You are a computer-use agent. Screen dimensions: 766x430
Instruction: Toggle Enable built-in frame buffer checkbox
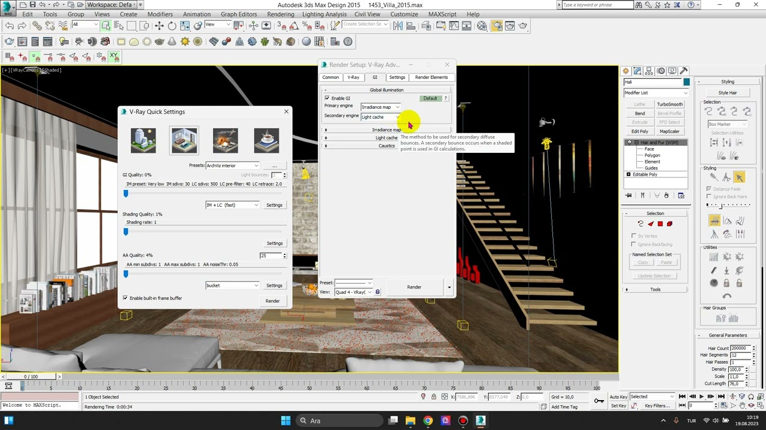(x=125, y=298)
